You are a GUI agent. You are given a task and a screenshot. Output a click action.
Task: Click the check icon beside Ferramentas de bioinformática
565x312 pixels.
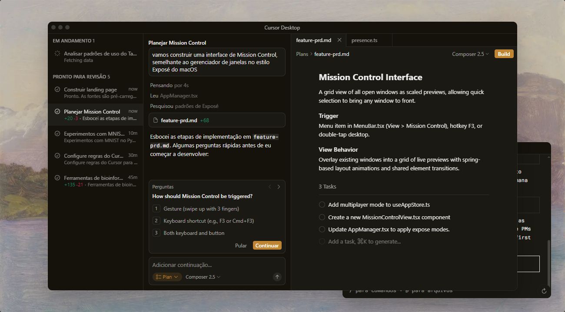(x=57, y=178)
